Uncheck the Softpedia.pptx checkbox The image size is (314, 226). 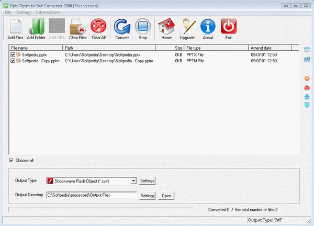click(x=13, y=54)
